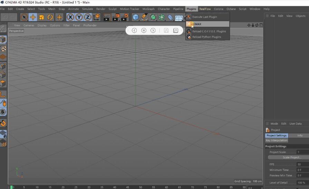Add a Cube primitive object

[136, 17]
